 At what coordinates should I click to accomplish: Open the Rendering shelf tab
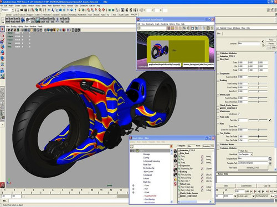click(73, 14)
